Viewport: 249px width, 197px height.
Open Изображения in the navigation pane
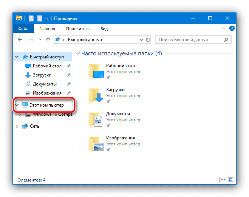47,93
